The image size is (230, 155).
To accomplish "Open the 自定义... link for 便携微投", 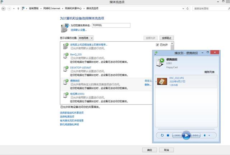I will pos(148,81).
